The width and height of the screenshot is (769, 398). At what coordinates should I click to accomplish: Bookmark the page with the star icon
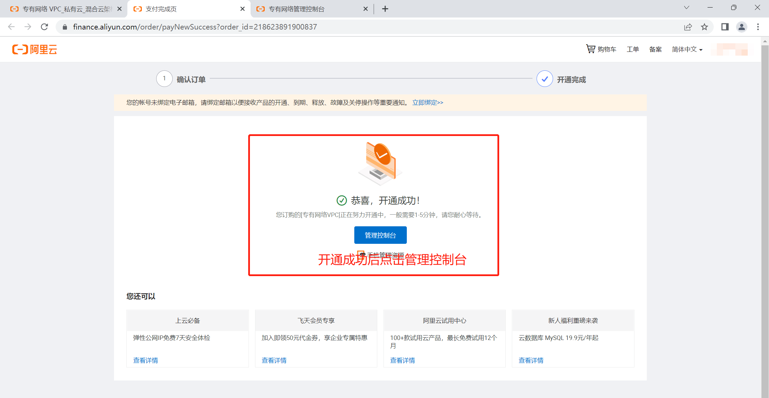704,27
